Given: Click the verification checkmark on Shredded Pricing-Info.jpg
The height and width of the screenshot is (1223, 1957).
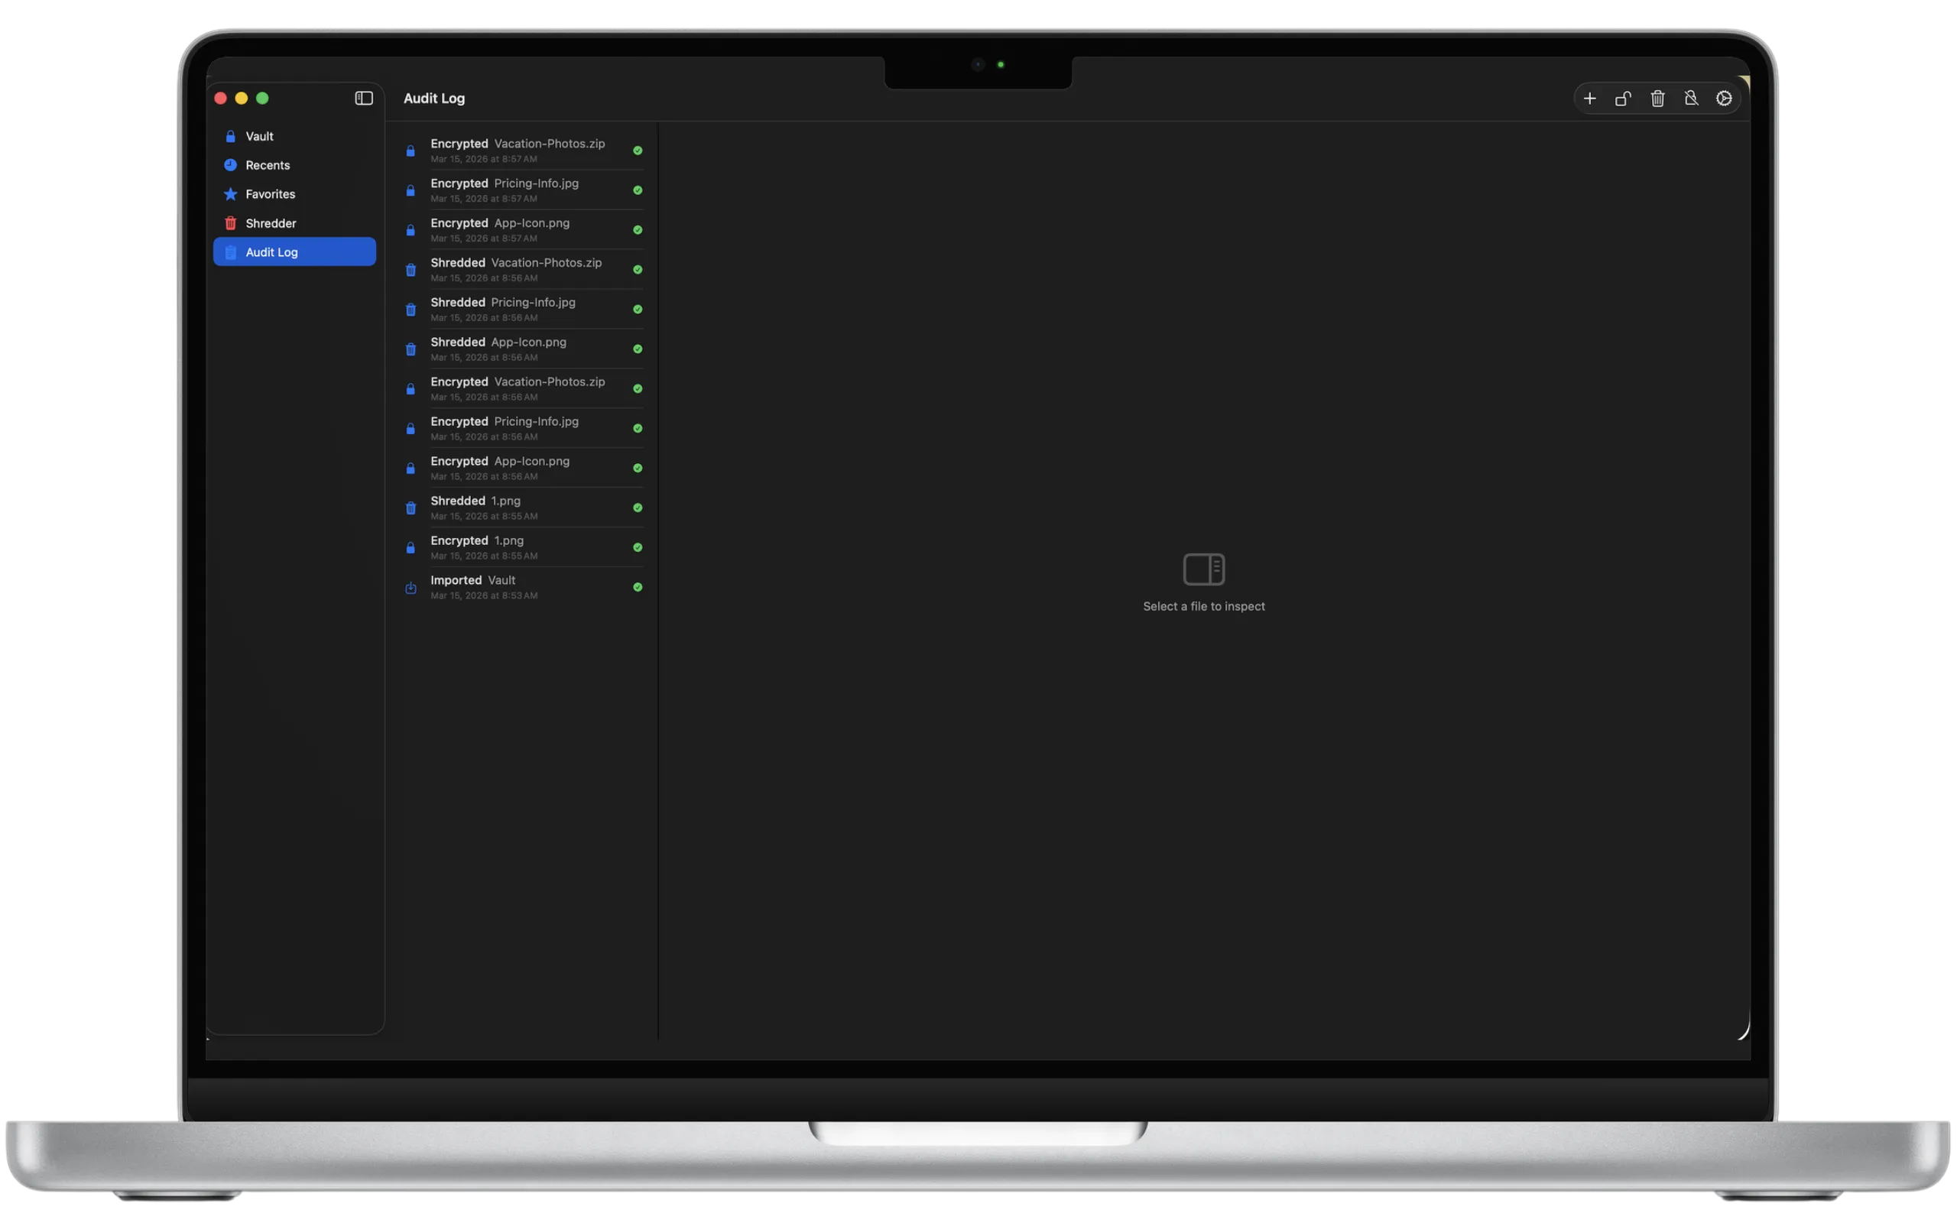Looking at the screenshot, I should (x=638, y=309).
